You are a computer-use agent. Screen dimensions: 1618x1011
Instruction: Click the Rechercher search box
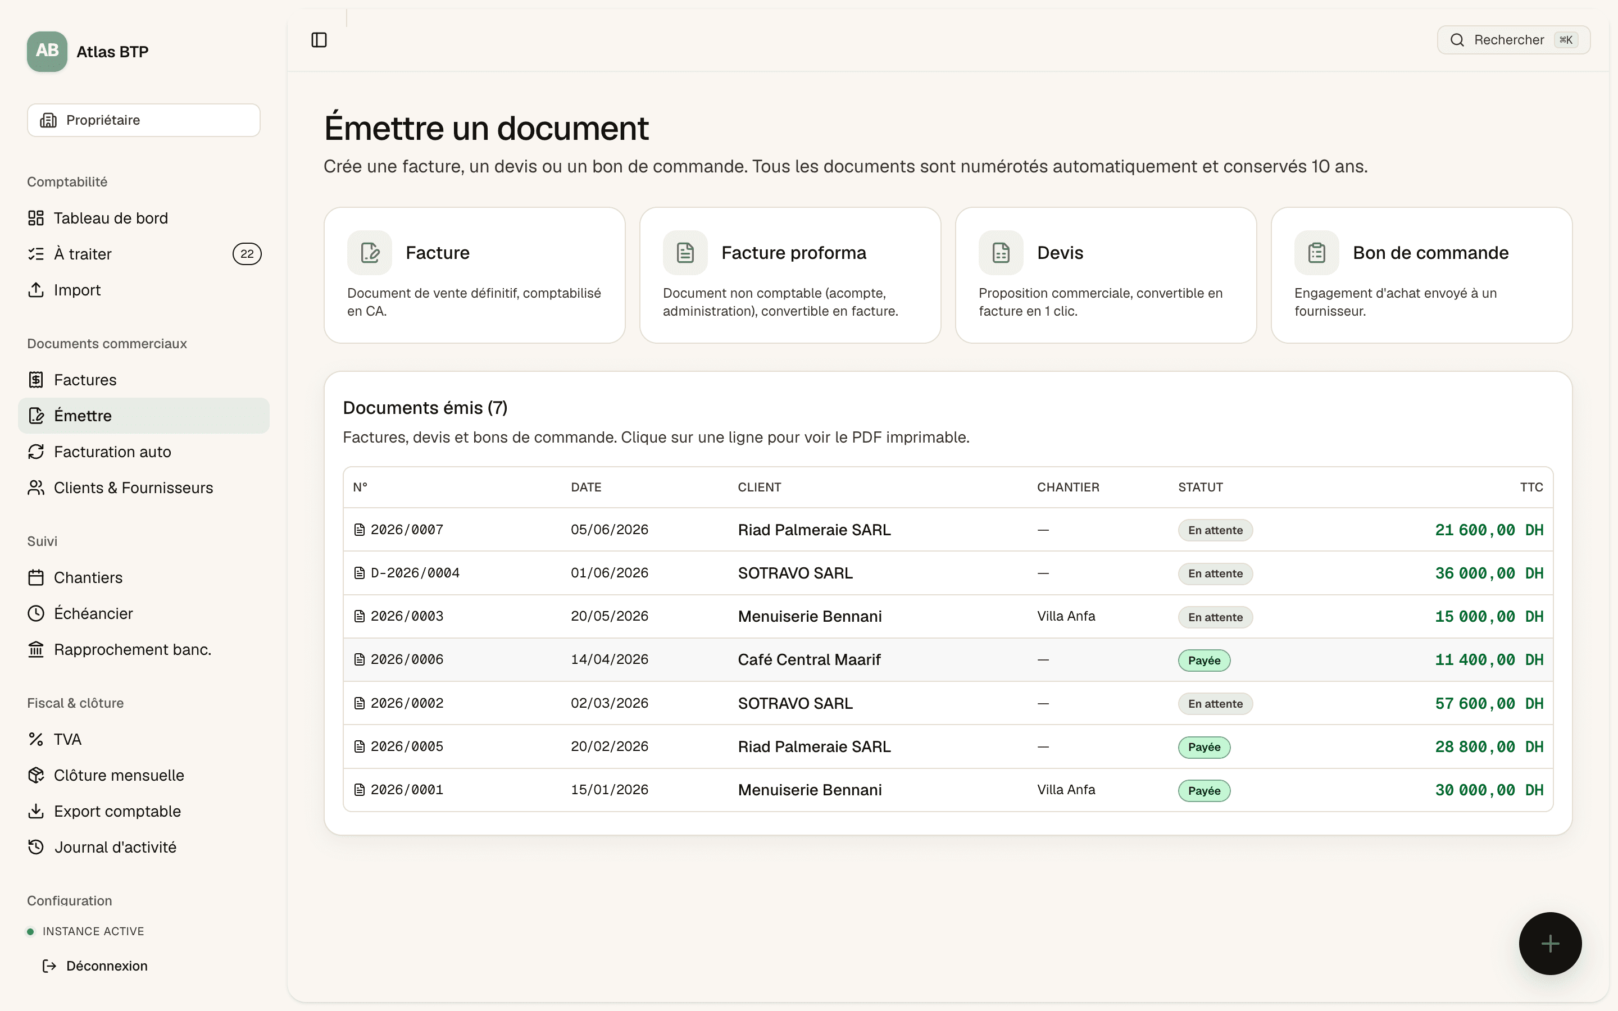coord(1514,40)
